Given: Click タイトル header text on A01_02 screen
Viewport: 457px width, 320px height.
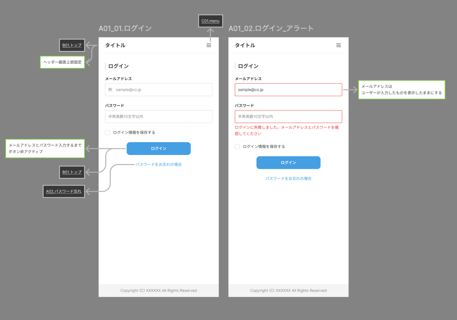Looking at the screenshot, I should (x=245, y=45).
